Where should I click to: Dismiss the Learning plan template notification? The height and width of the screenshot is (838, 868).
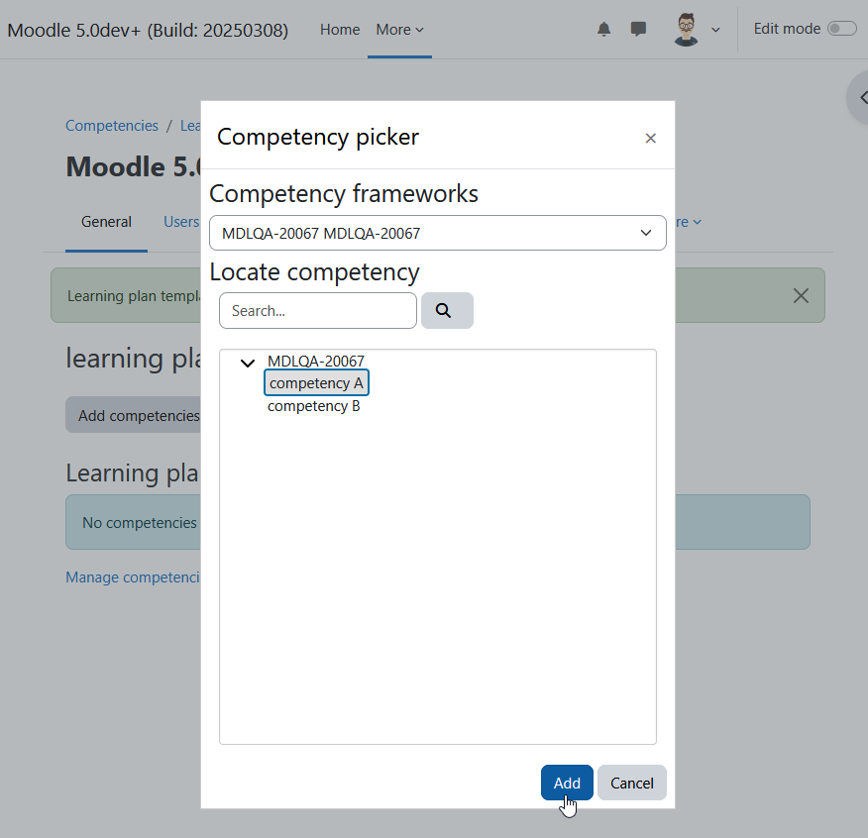[x=801, y=295]
